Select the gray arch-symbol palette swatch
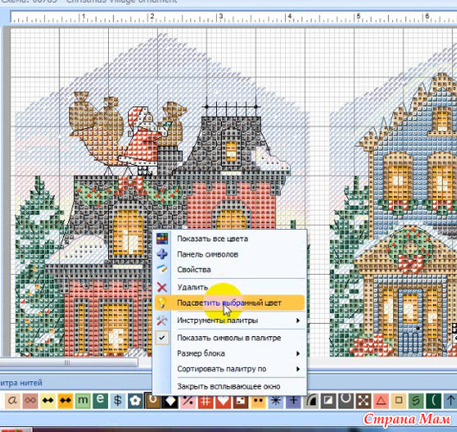 point(311,402)
